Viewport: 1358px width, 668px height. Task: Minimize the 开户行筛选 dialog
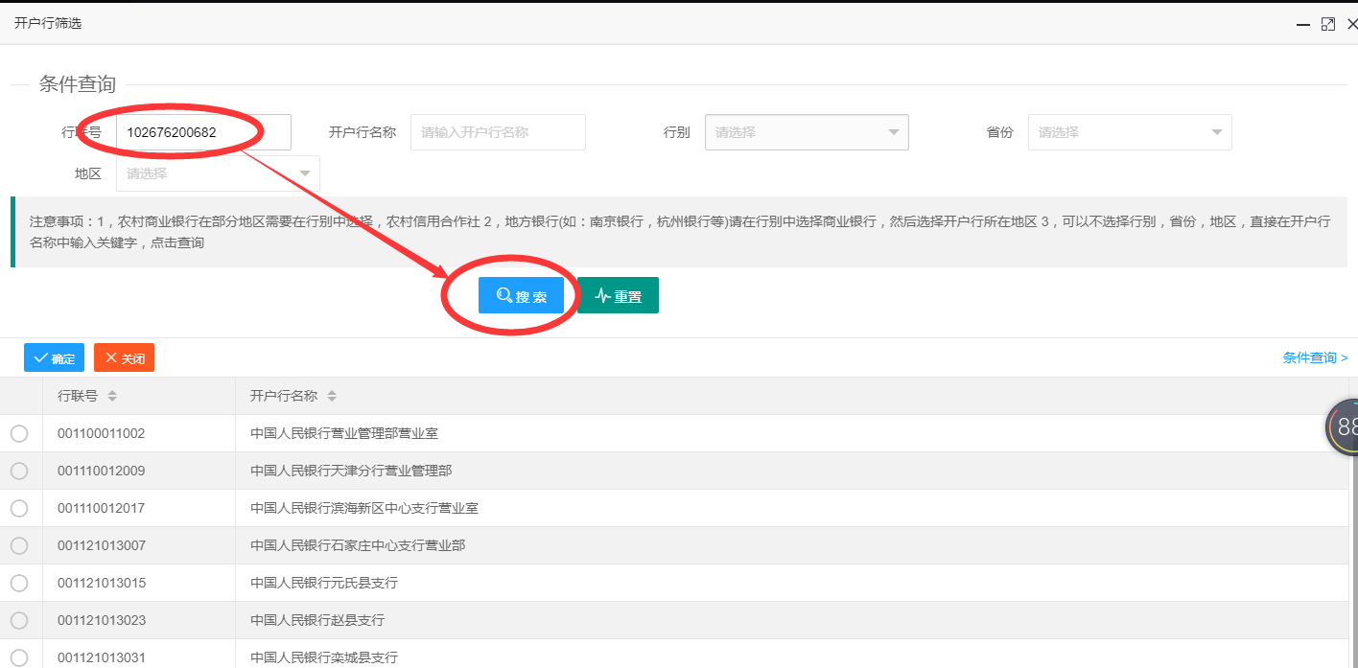1302,24
